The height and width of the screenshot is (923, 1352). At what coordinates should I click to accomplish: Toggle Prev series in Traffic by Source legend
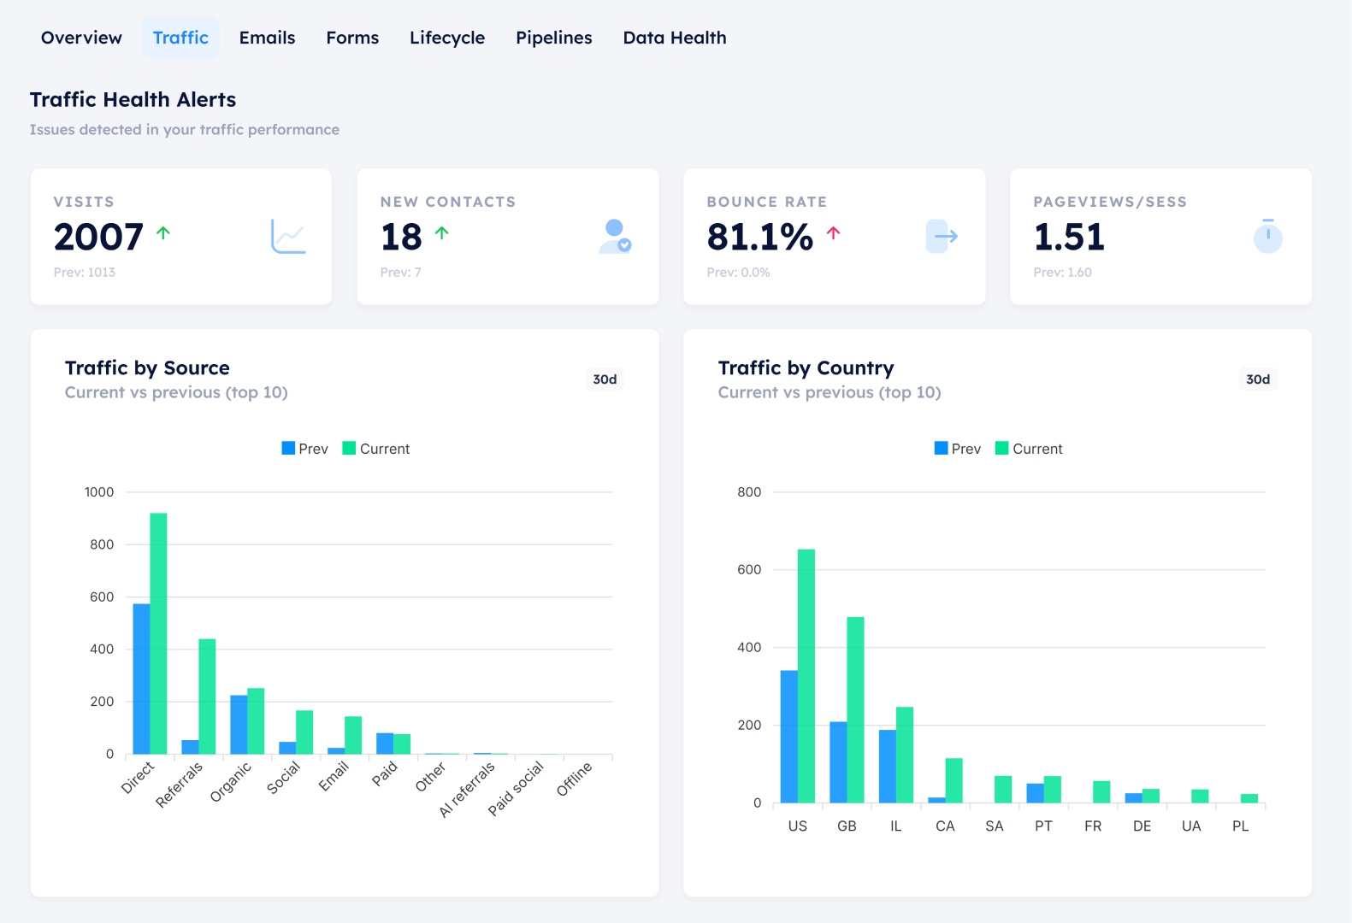pyautogui.click(x=305, y=449)
